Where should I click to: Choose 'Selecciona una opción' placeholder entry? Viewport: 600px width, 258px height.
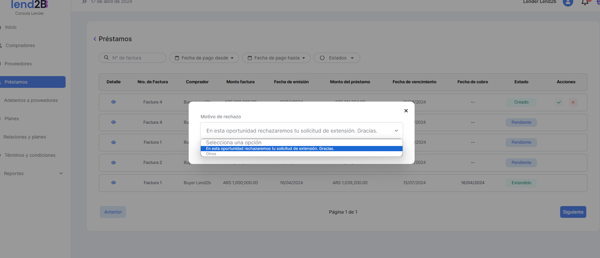point(233,143)
